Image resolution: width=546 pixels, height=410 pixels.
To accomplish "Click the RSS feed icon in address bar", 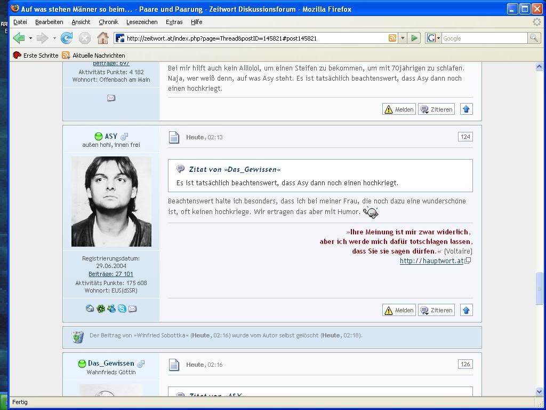I will pyautogui.click(x=392, y=38).
